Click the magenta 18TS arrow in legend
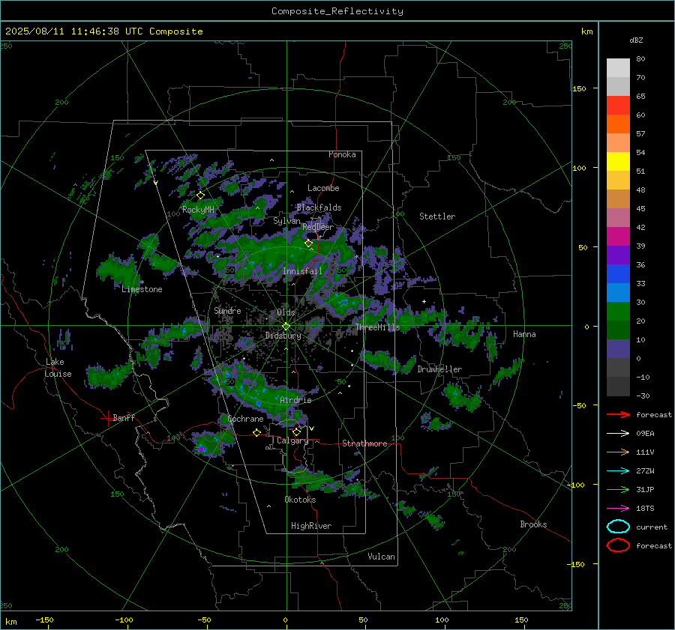This screenshot has height=630, width=675. (x=618, y=509)
